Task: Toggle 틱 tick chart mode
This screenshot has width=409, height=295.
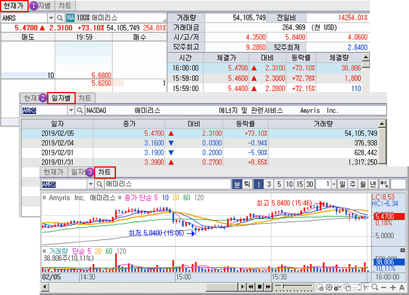Action: (x=247, y=184)
